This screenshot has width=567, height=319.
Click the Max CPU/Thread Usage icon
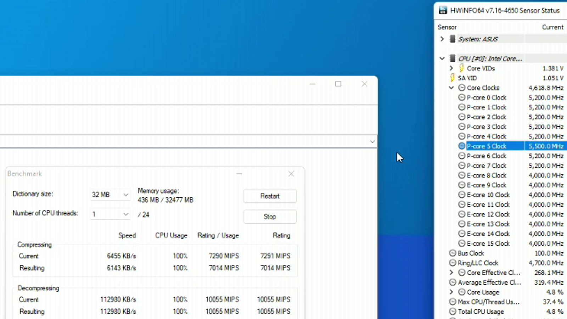[x=452, y=302]
